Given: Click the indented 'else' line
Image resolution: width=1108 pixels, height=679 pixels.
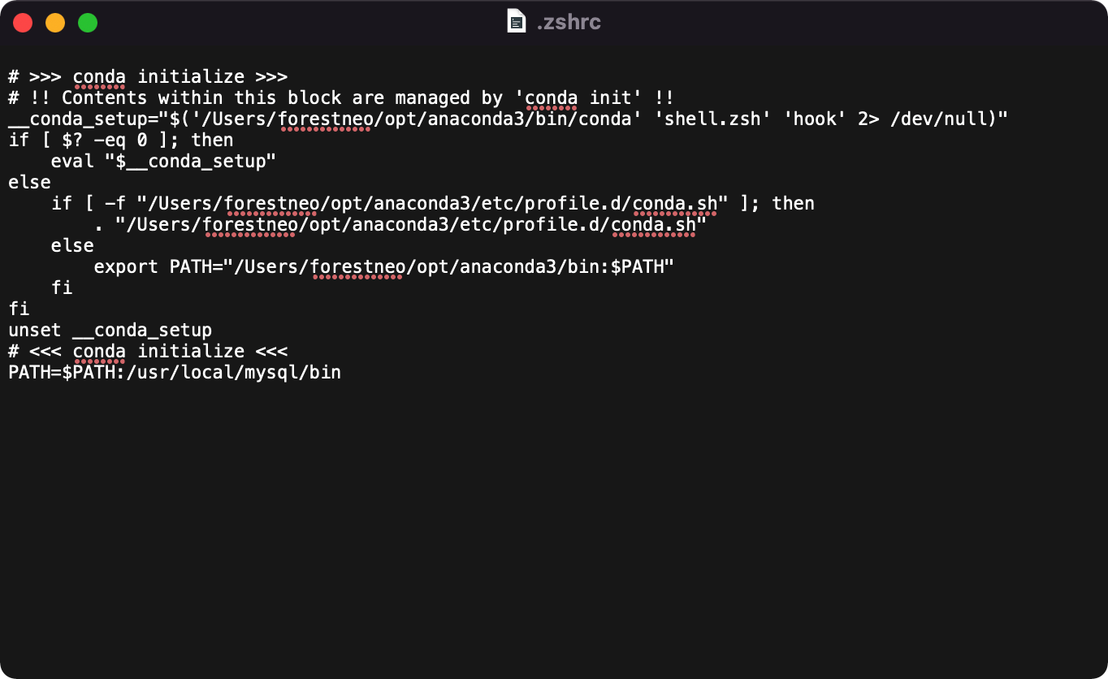Looking at the screenshot, I should pos(72,246).
